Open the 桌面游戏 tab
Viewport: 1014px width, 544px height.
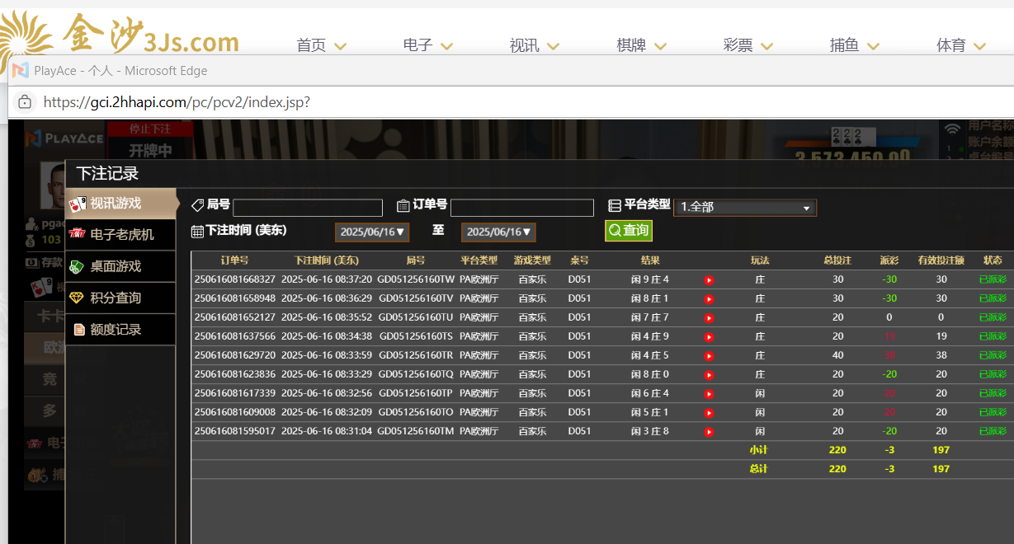(121, 266)
